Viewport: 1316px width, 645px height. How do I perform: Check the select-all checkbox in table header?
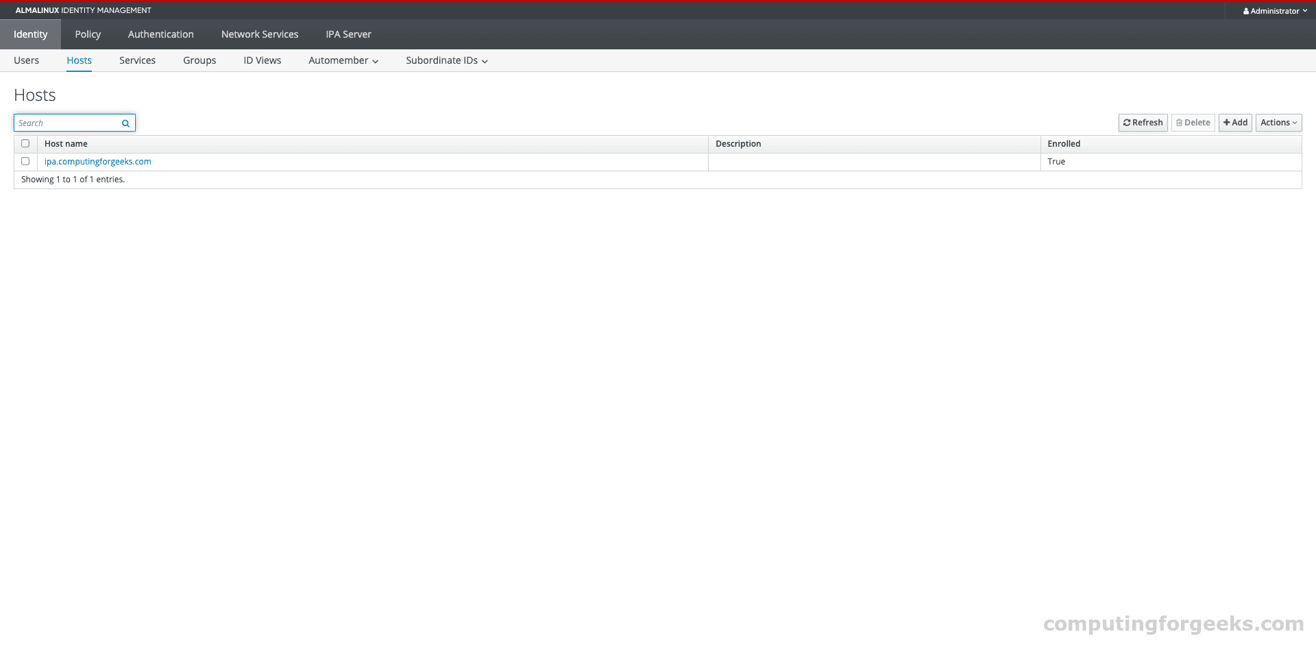[x=25, y=143]
